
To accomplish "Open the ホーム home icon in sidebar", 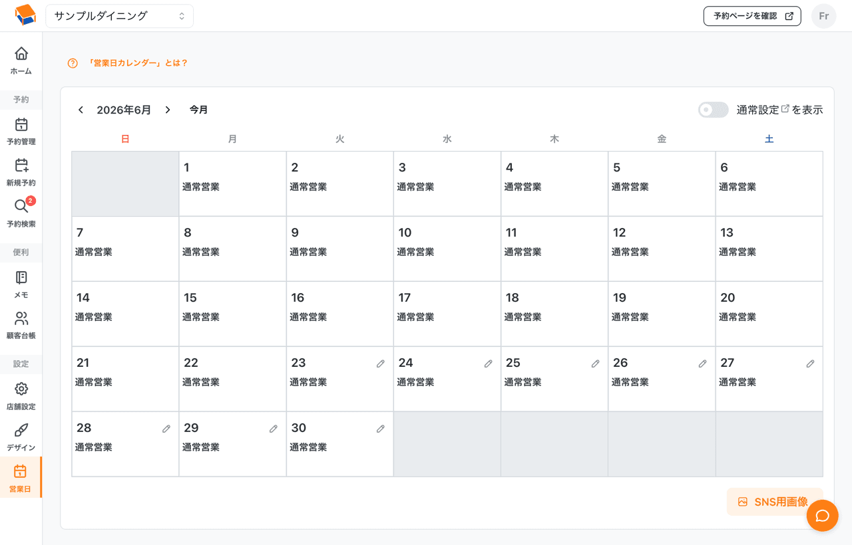I will tap(21, 54).
